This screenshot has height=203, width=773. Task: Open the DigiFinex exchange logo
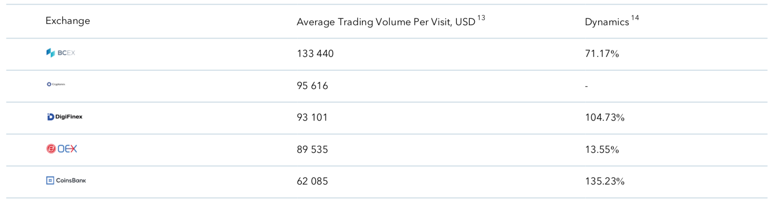click(x=64, y=116)
